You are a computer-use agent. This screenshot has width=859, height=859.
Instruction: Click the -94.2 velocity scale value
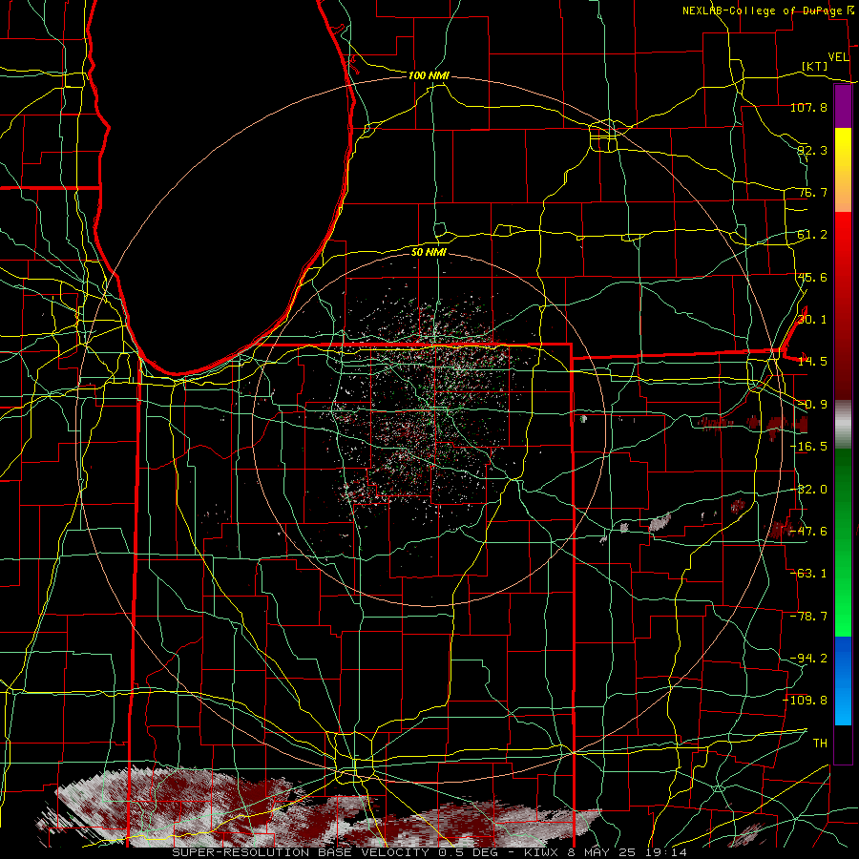pyautogui.click(x=808, y=658)
